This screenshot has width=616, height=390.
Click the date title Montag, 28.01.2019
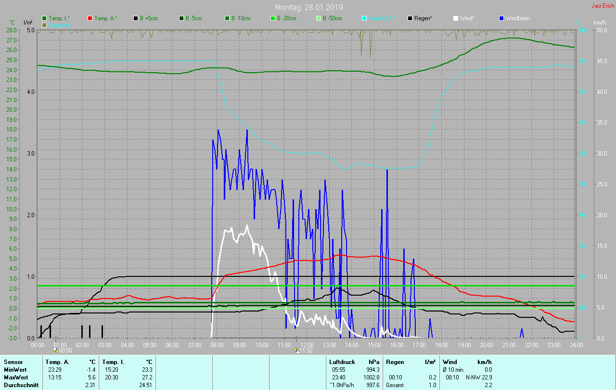pyautogui.click(x=309, y=7)
